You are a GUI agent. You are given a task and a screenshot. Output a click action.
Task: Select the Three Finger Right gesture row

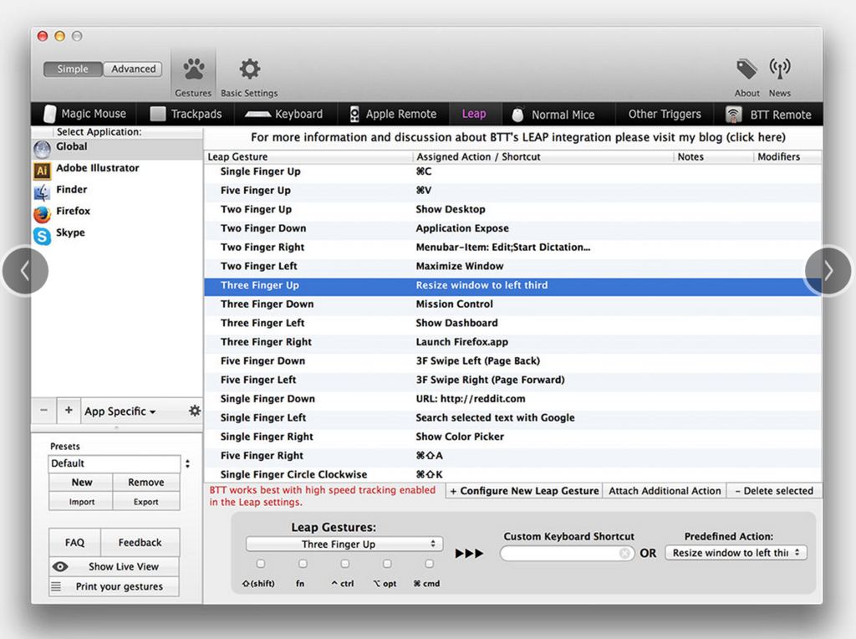tap(512, 342)
